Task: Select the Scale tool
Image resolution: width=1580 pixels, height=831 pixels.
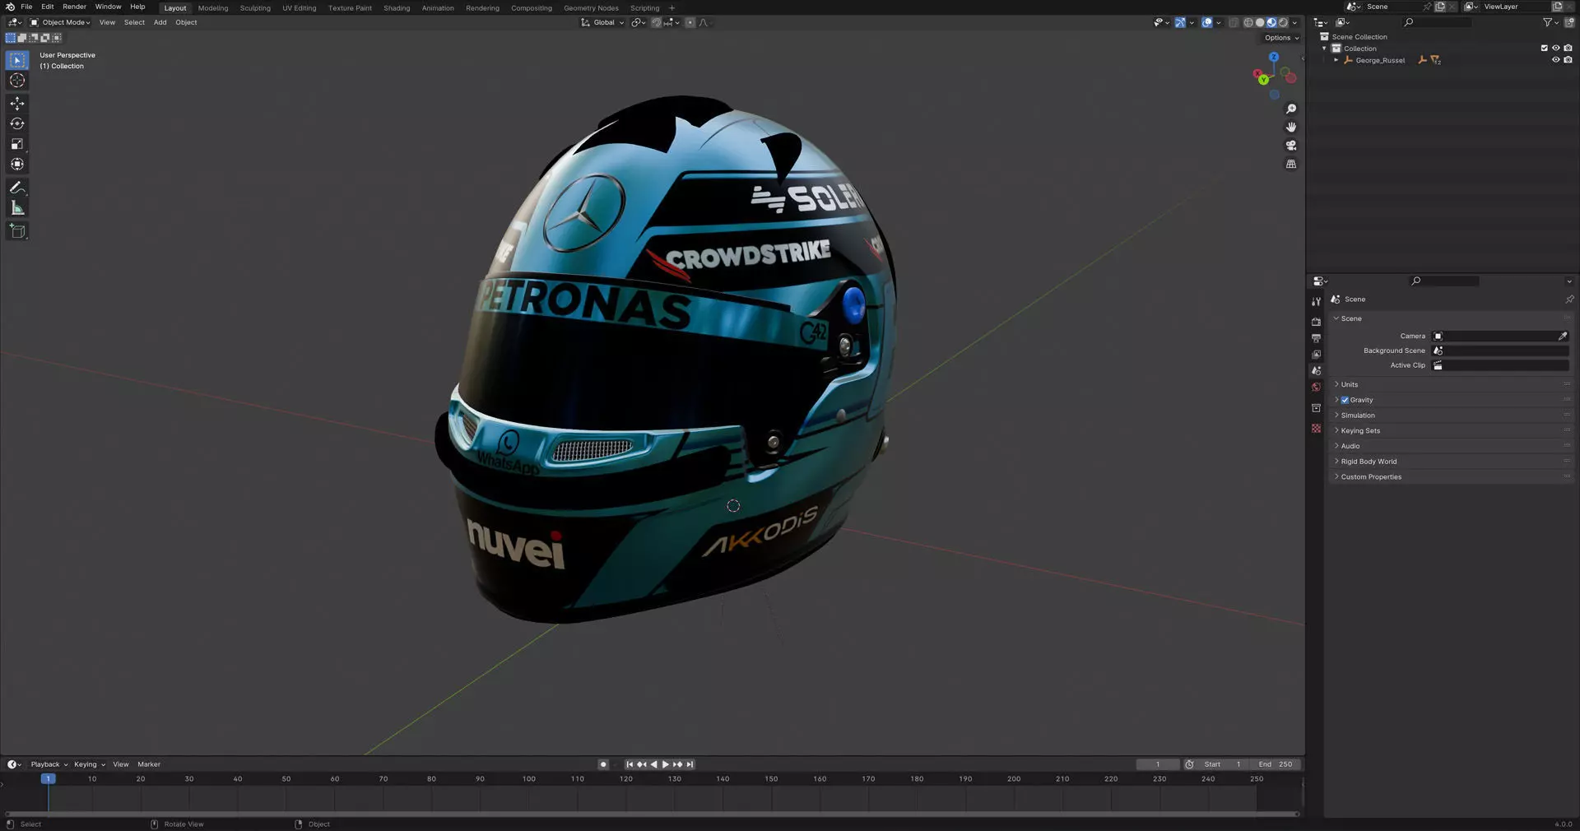Action: click(x=17, y=144)
